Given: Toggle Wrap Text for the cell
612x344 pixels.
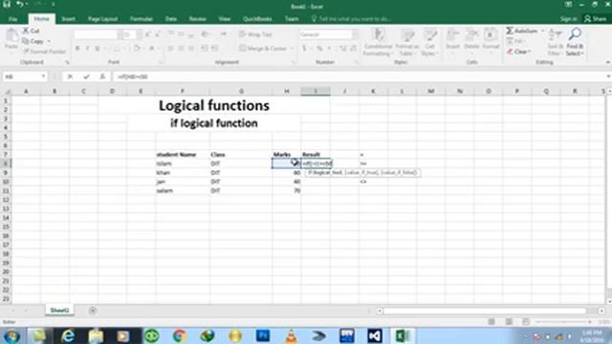Looking at the screenshot, I should pyautogui.click(x=255, y=34).
